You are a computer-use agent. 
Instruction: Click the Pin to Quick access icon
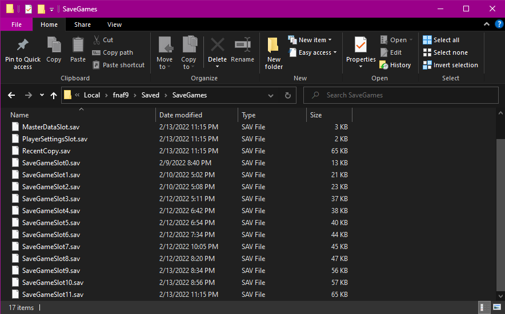pyautogui.click(x=23, y=45)
